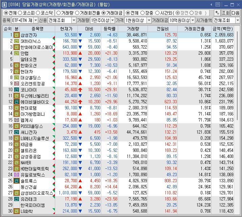Open the 가격 1천원이상 dropdown

pyautogui.click(x=149, y=20)
